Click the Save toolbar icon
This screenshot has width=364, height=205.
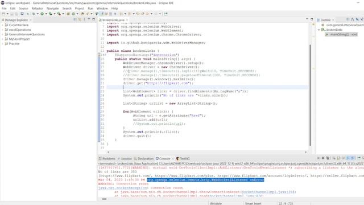[11, 14]
